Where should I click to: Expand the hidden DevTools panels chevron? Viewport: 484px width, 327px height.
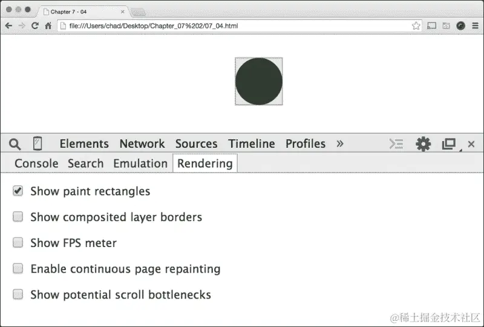click(x=340, y=144)
